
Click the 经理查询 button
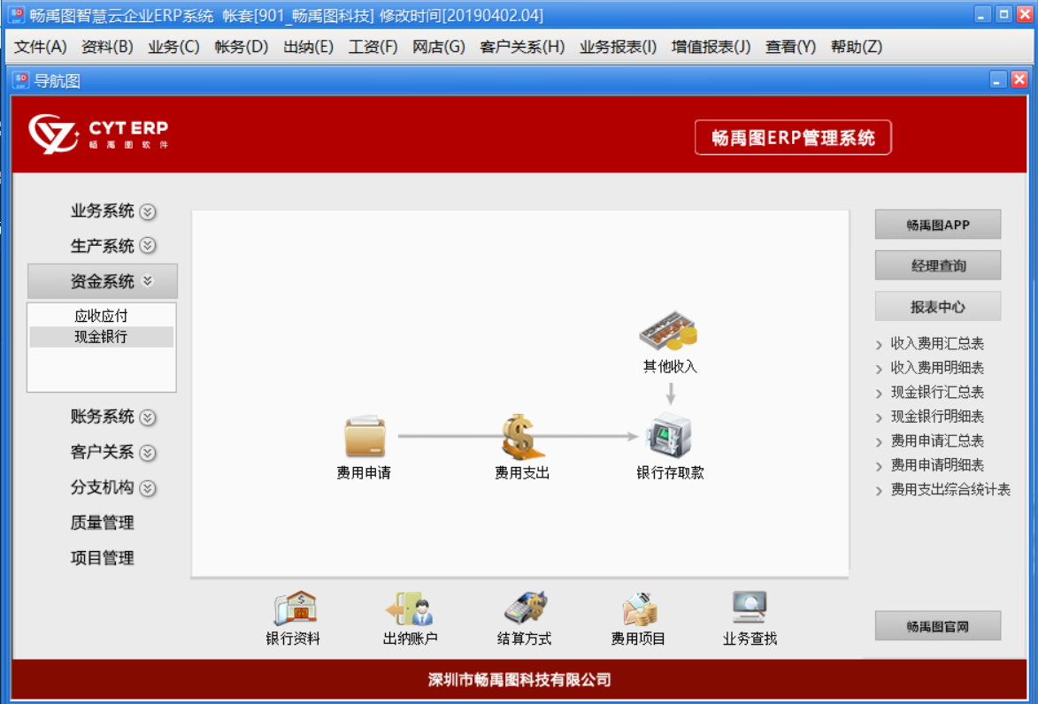coord(937,265)
